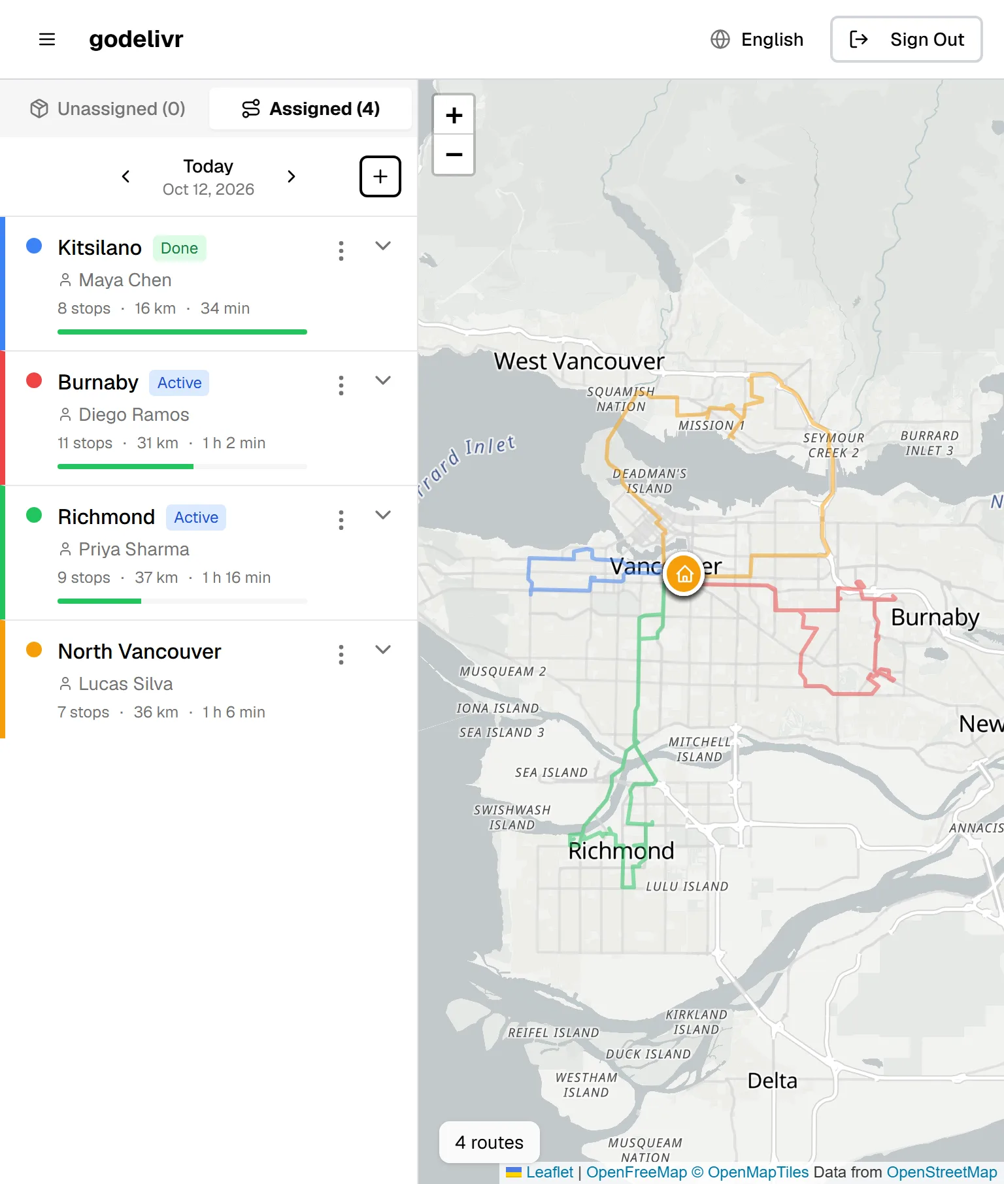
Task: Zoom out on the map
Action: point(454,155)
